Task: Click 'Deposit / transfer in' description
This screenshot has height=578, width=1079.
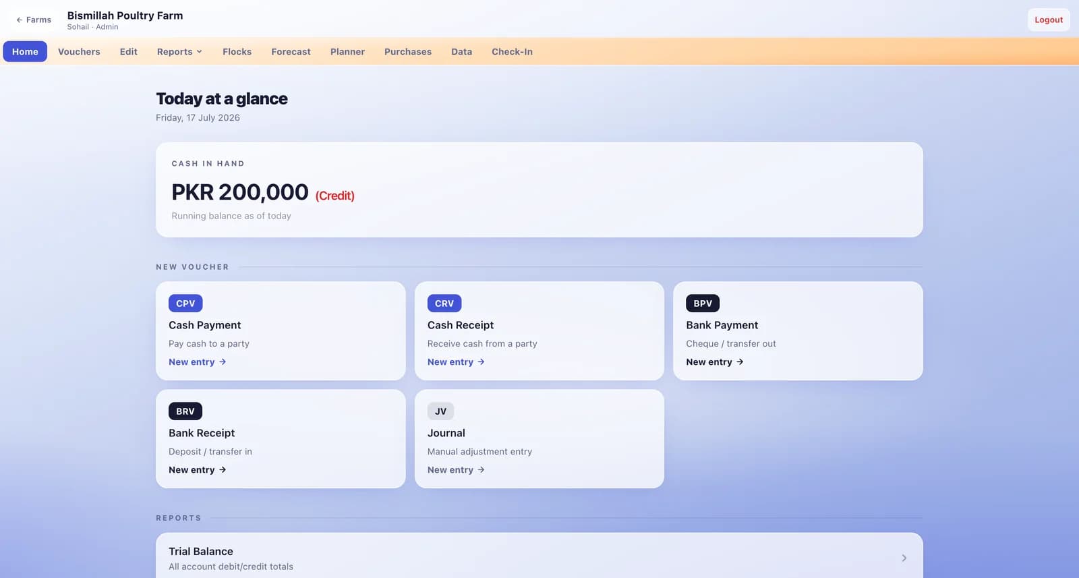Action: pos(210,452)
